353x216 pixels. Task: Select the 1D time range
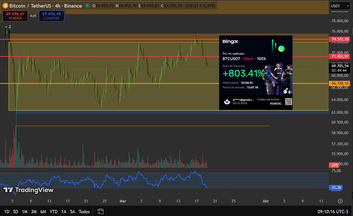[x=7, y=212]
